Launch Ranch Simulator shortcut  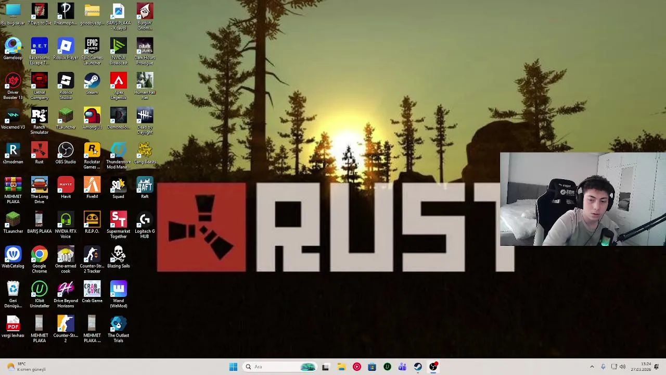pyautogui.click(x=40, y=121)
